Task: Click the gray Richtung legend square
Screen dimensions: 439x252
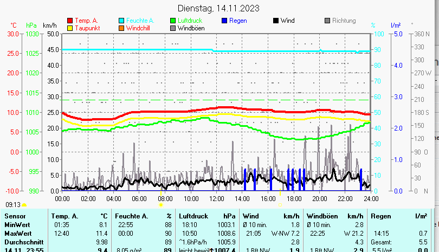Action: coord(327,21)
